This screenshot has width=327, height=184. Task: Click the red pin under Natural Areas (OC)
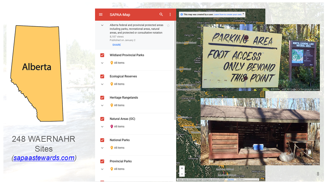(x=112, y=127)
